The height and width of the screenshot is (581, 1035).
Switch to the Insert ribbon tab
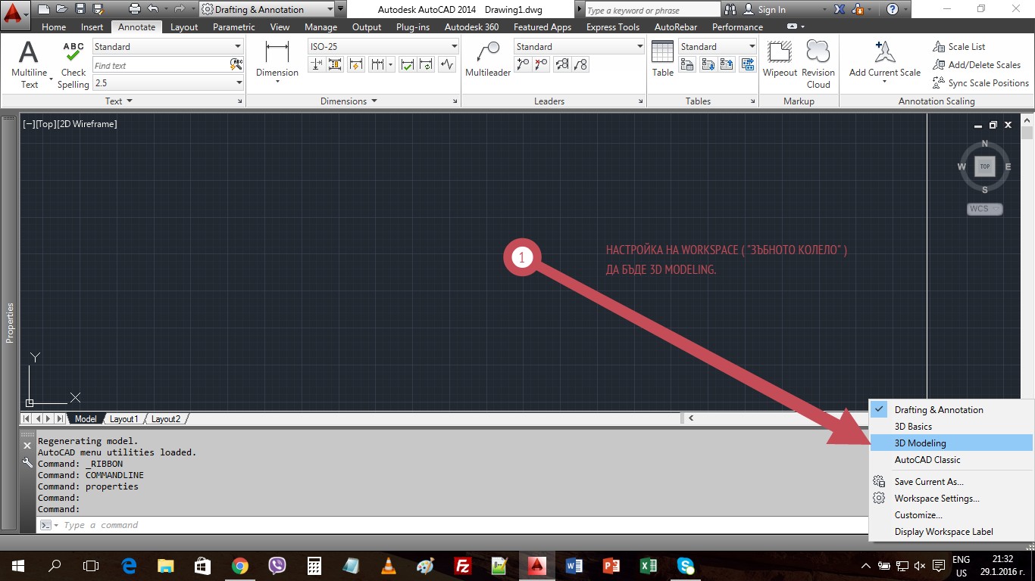92,26
